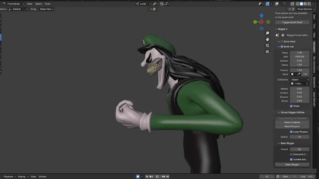Viewport: 319px width, 179px height.
Task: Open the Local transform orientation dropdown
Action: (x=143, y=4)
